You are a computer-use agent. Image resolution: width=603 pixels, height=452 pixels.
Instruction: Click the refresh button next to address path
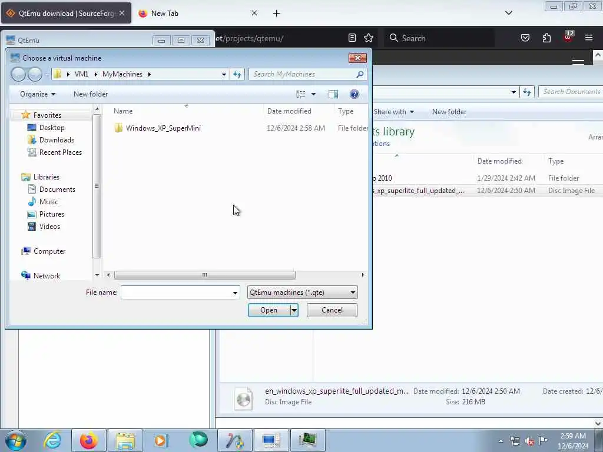(x=237, y=74)
